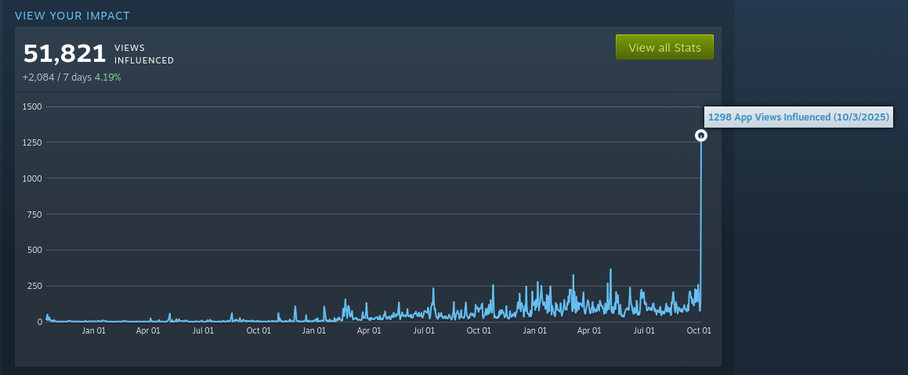Screen dimensions: 908x375
Task: Click the 250 y-axis label
Action: point(34,286)
